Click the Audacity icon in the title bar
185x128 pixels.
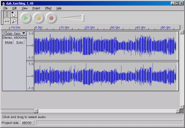click(x=4, y=3)
